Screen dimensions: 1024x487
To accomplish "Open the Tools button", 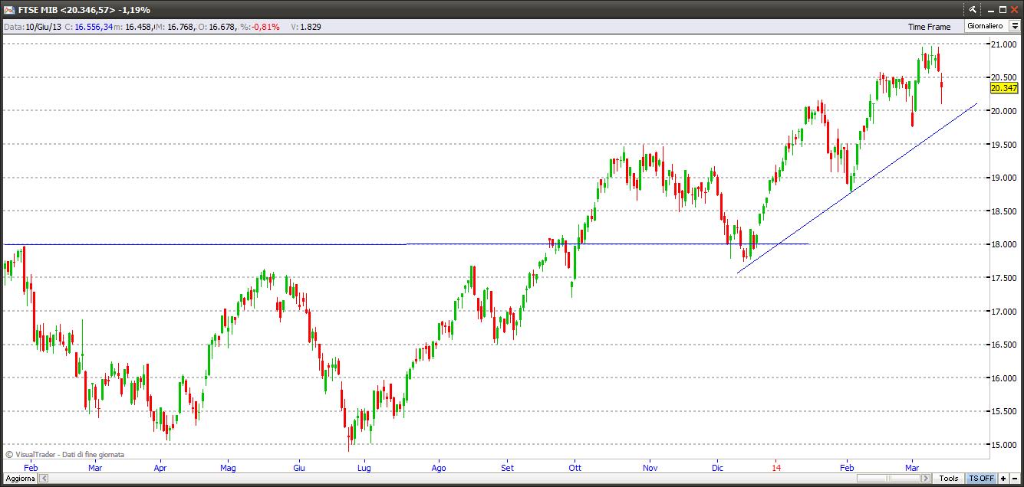I will click(949, 479).
